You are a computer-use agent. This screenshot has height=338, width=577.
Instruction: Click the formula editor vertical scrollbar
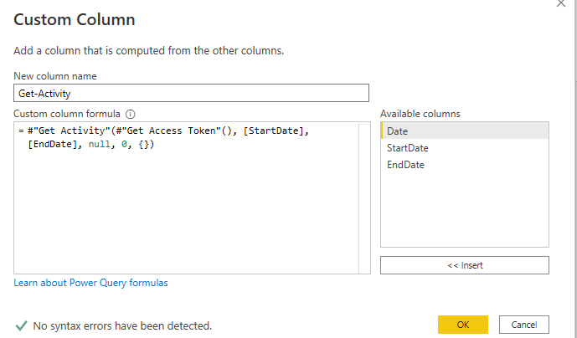point(364,198)
